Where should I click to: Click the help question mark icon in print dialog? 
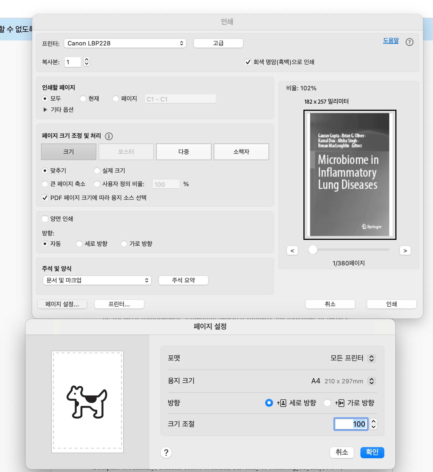(x=409, y=42)
